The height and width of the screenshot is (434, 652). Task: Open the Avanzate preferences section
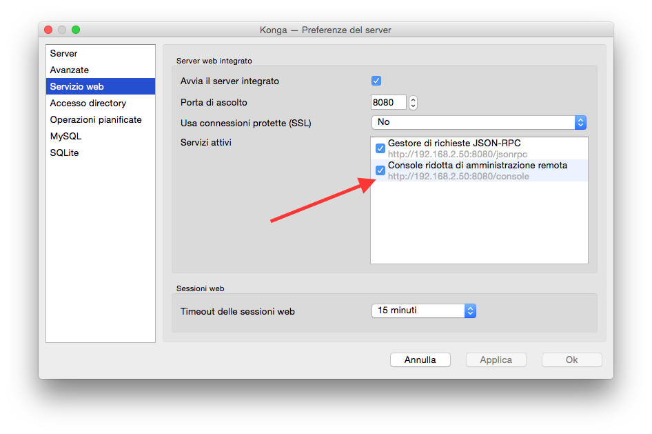point(69,70)
